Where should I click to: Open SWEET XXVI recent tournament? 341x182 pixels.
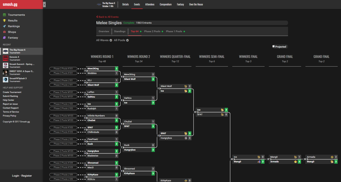(x=21, y=73)
